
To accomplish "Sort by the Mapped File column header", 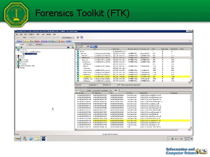I will click(155, 93).
